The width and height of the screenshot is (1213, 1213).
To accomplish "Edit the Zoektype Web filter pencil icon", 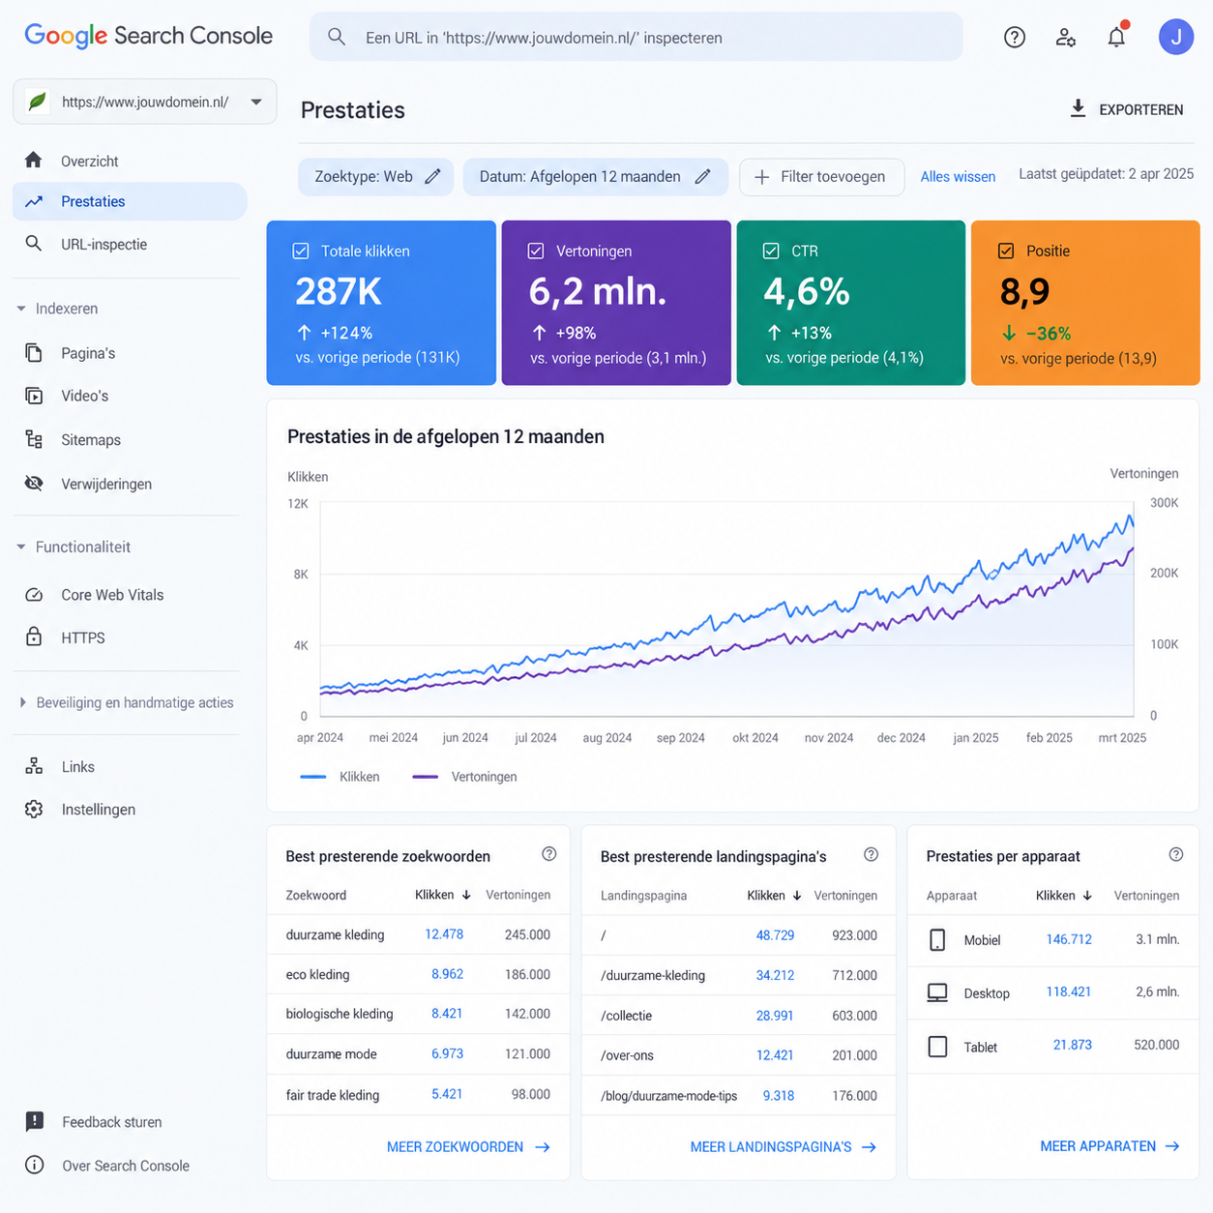I will (432, 176).
